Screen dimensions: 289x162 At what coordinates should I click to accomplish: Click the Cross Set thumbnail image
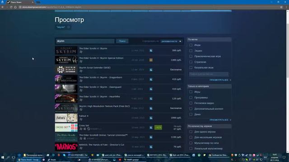66,127
